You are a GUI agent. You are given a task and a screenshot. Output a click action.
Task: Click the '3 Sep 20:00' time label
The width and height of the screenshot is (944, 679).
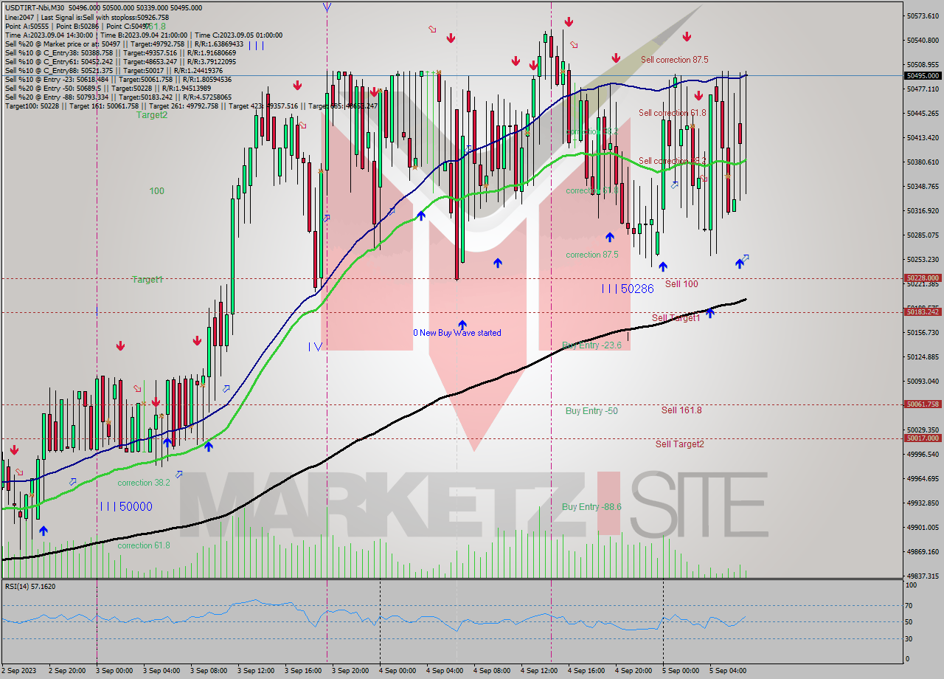pyautogui.click(x=350, y=671)
